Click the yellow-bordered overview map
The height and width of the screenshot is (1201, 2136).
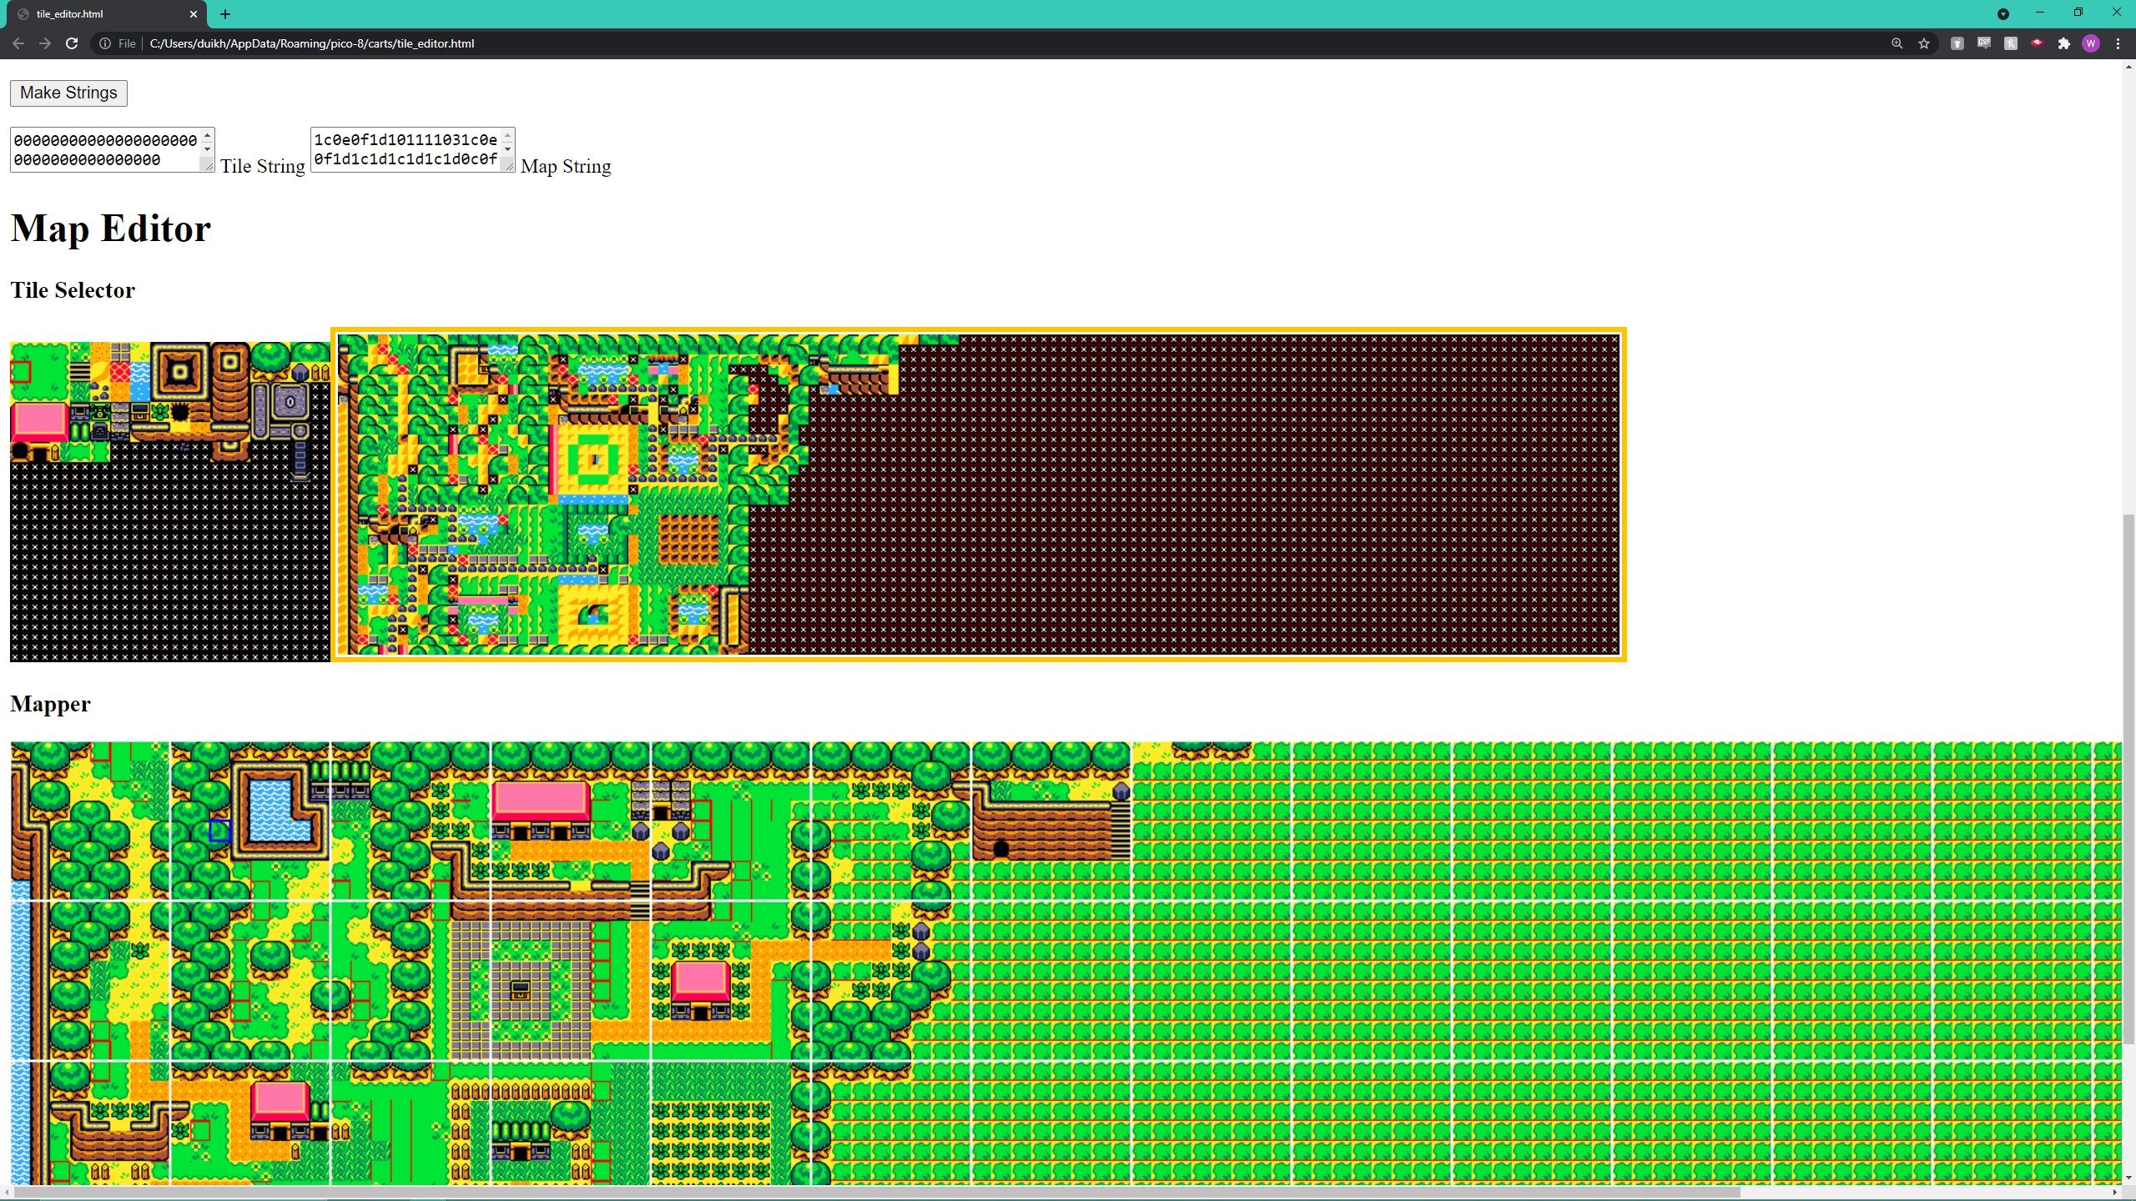979,495
